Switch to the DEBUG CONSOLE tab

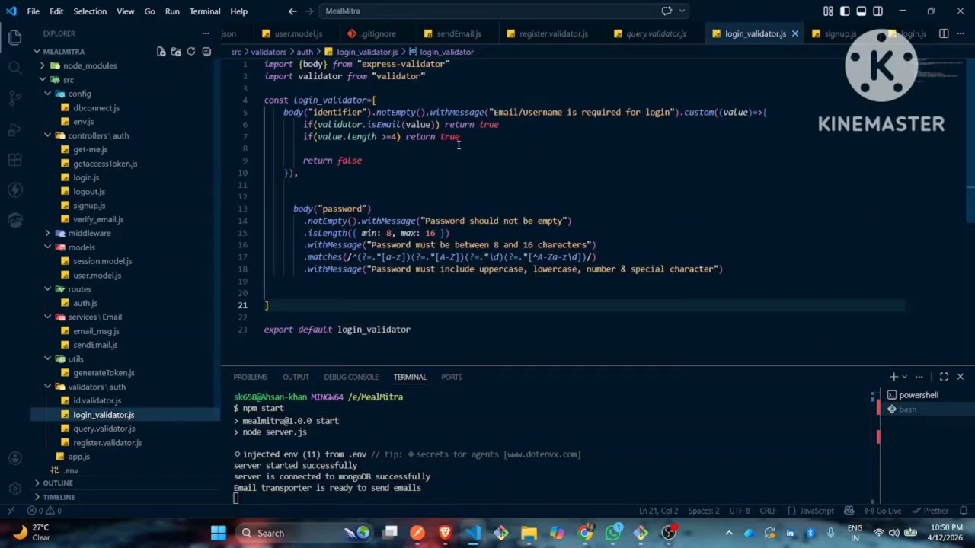click(351, 377)
